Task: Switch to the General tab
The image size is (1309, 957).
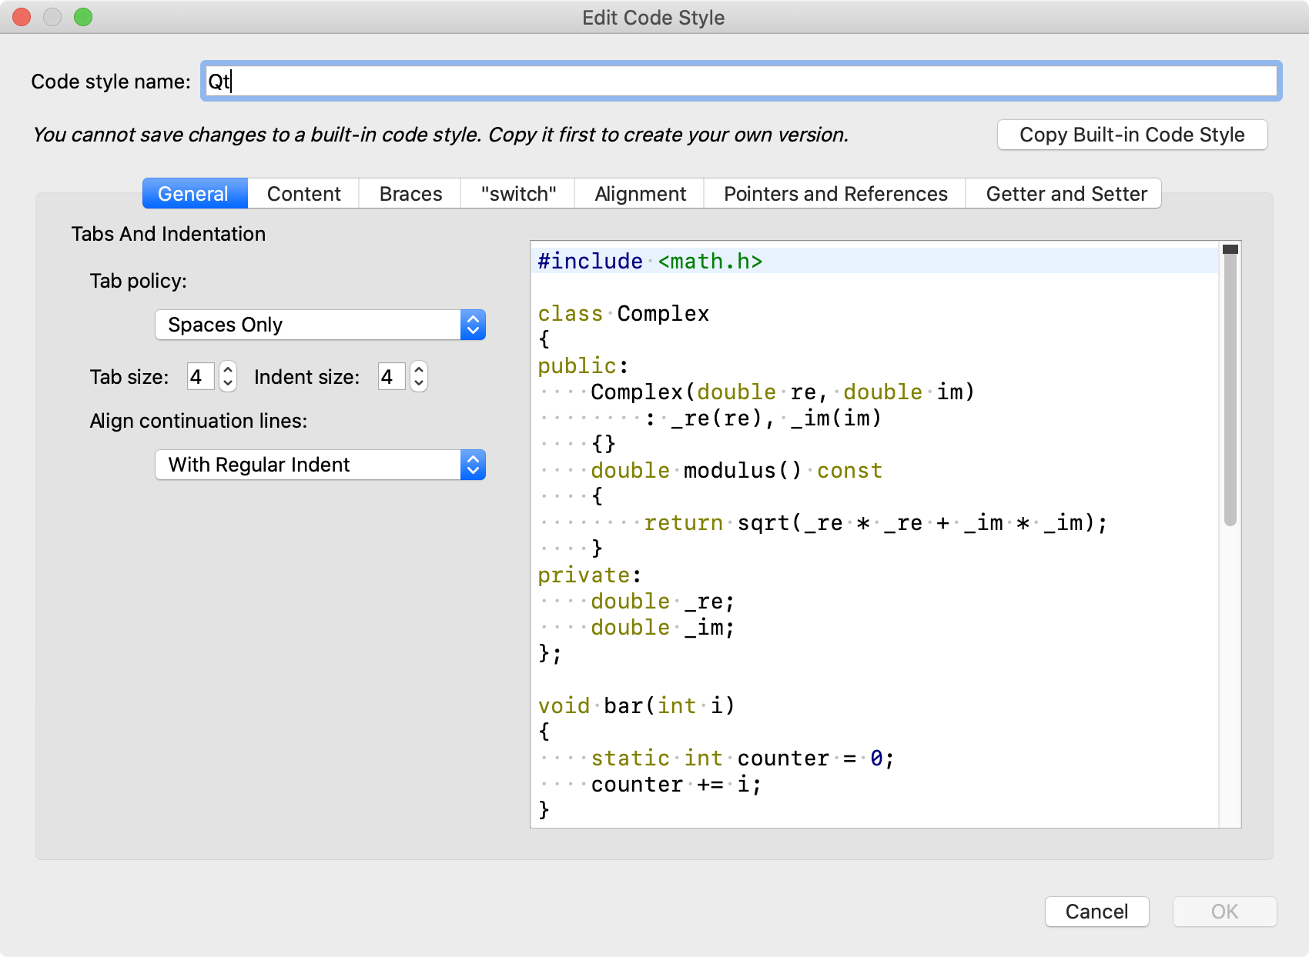Action: [x=194, y=194]
